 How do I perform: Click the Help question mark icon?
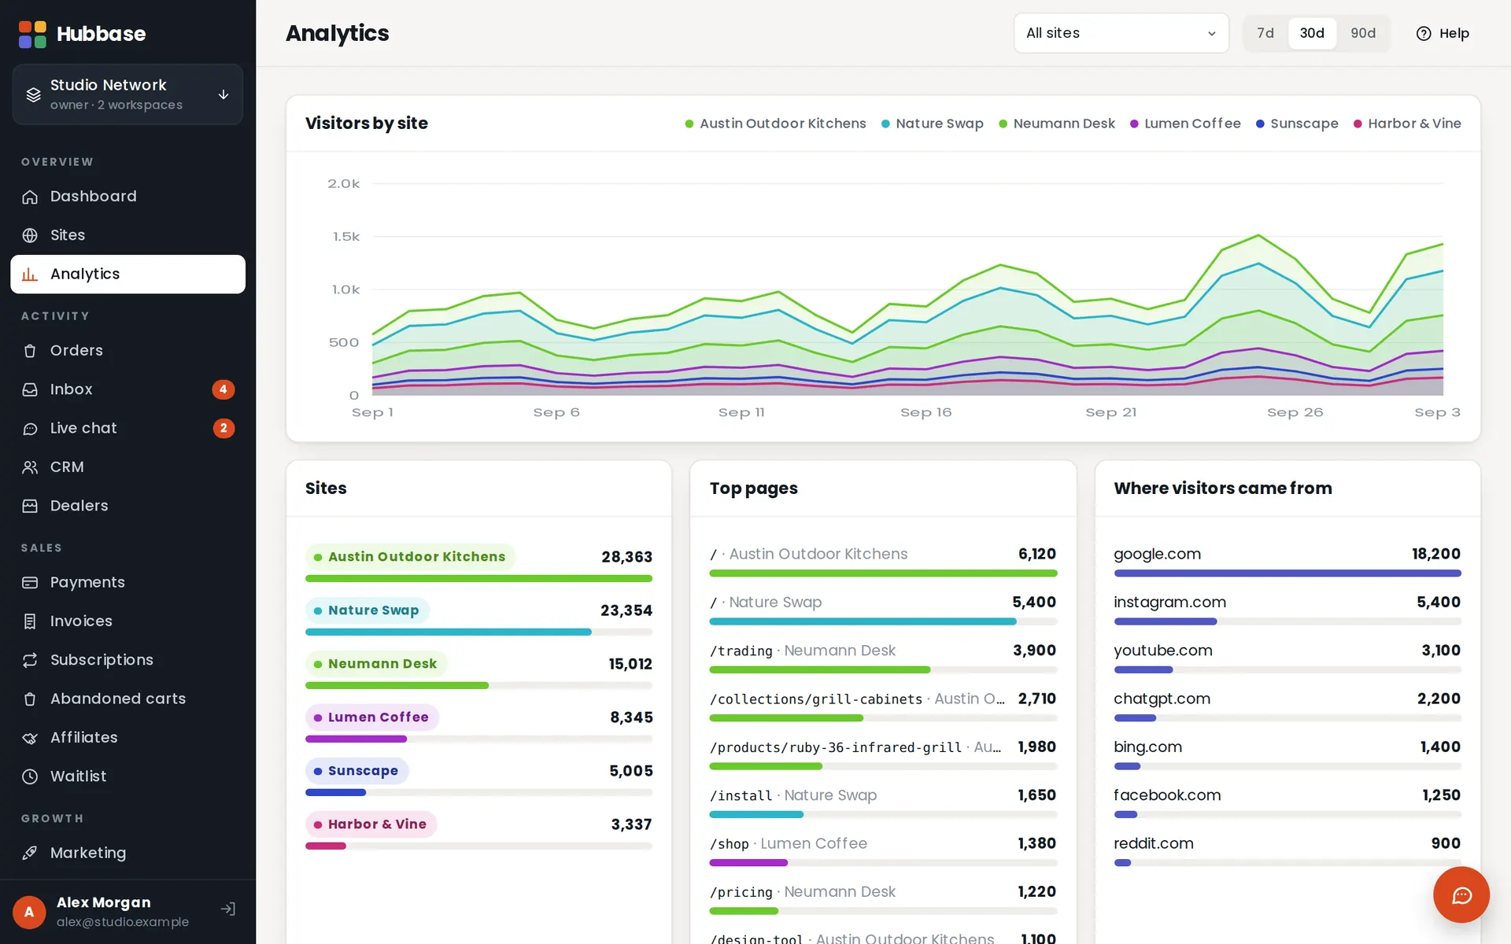[x=1424, y=33]
